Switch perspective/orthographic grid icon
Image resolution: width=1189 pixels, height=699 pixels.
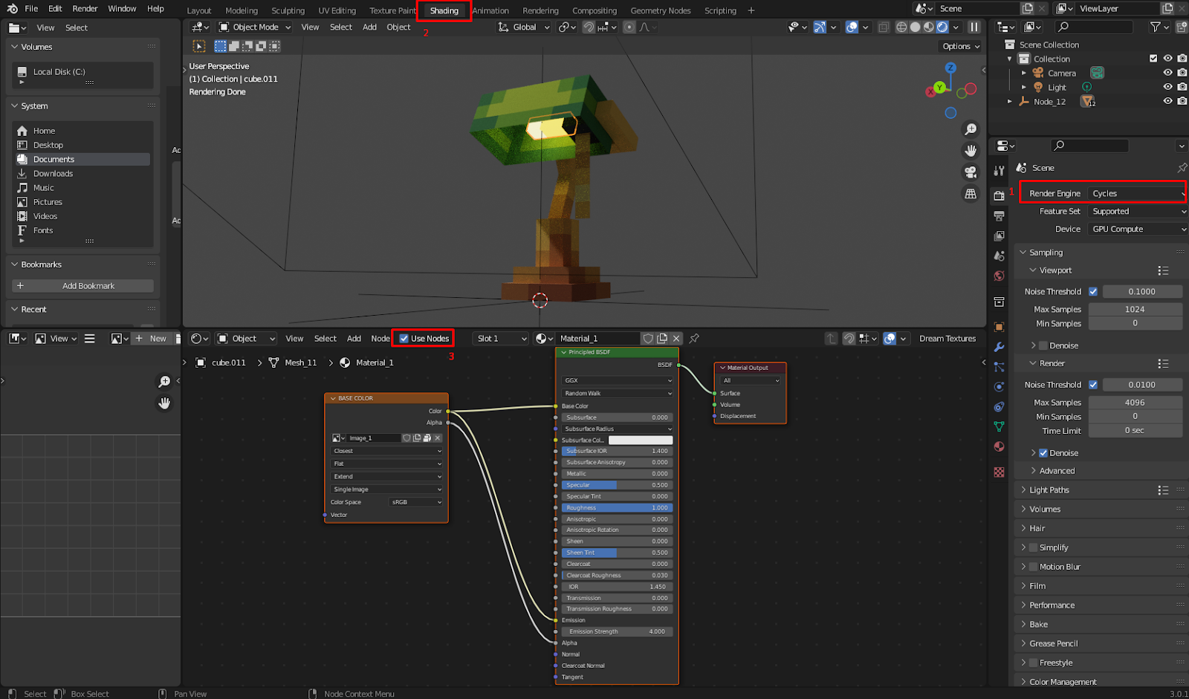point(971,194)
